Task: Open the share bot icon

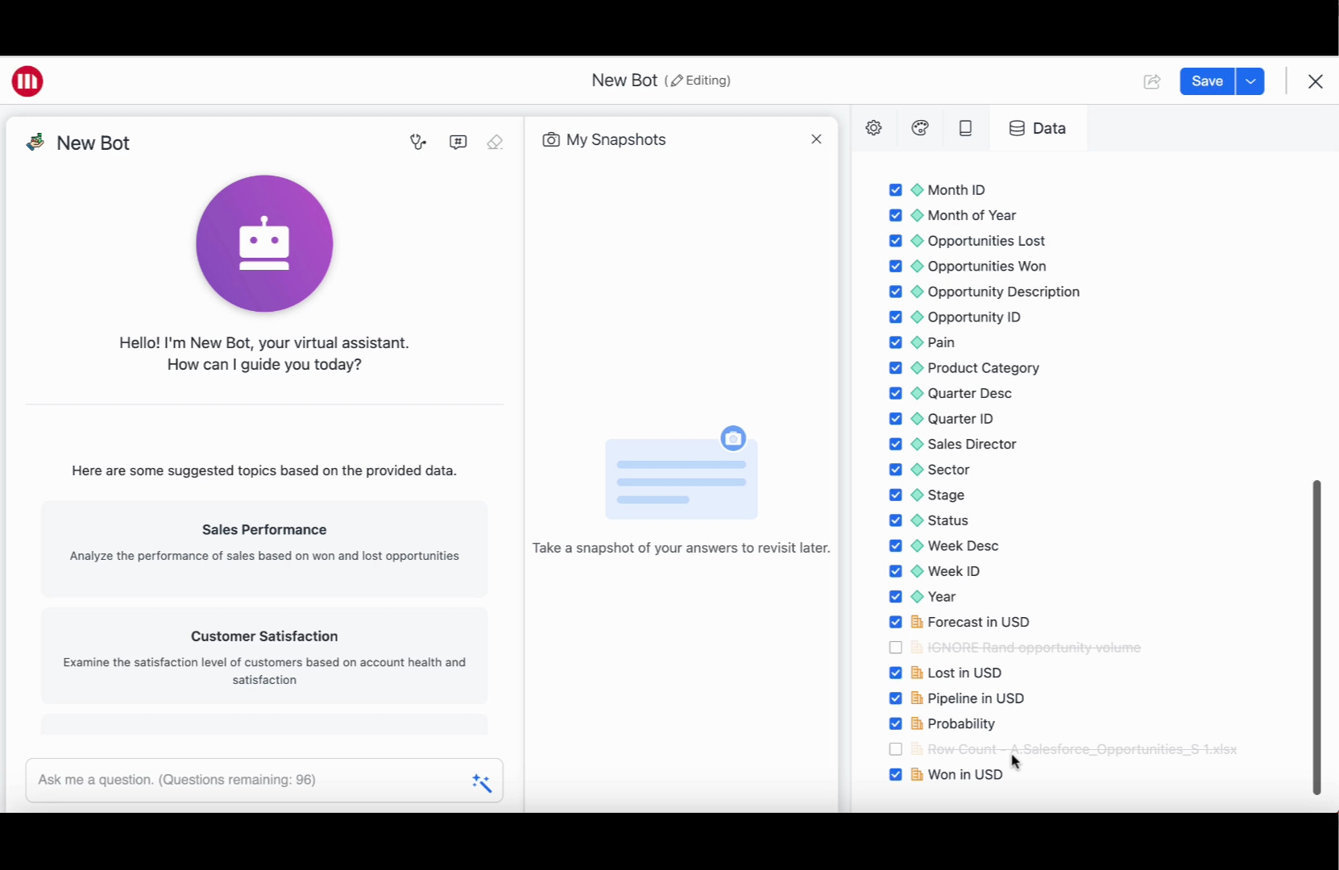Action: [1152, 81]
